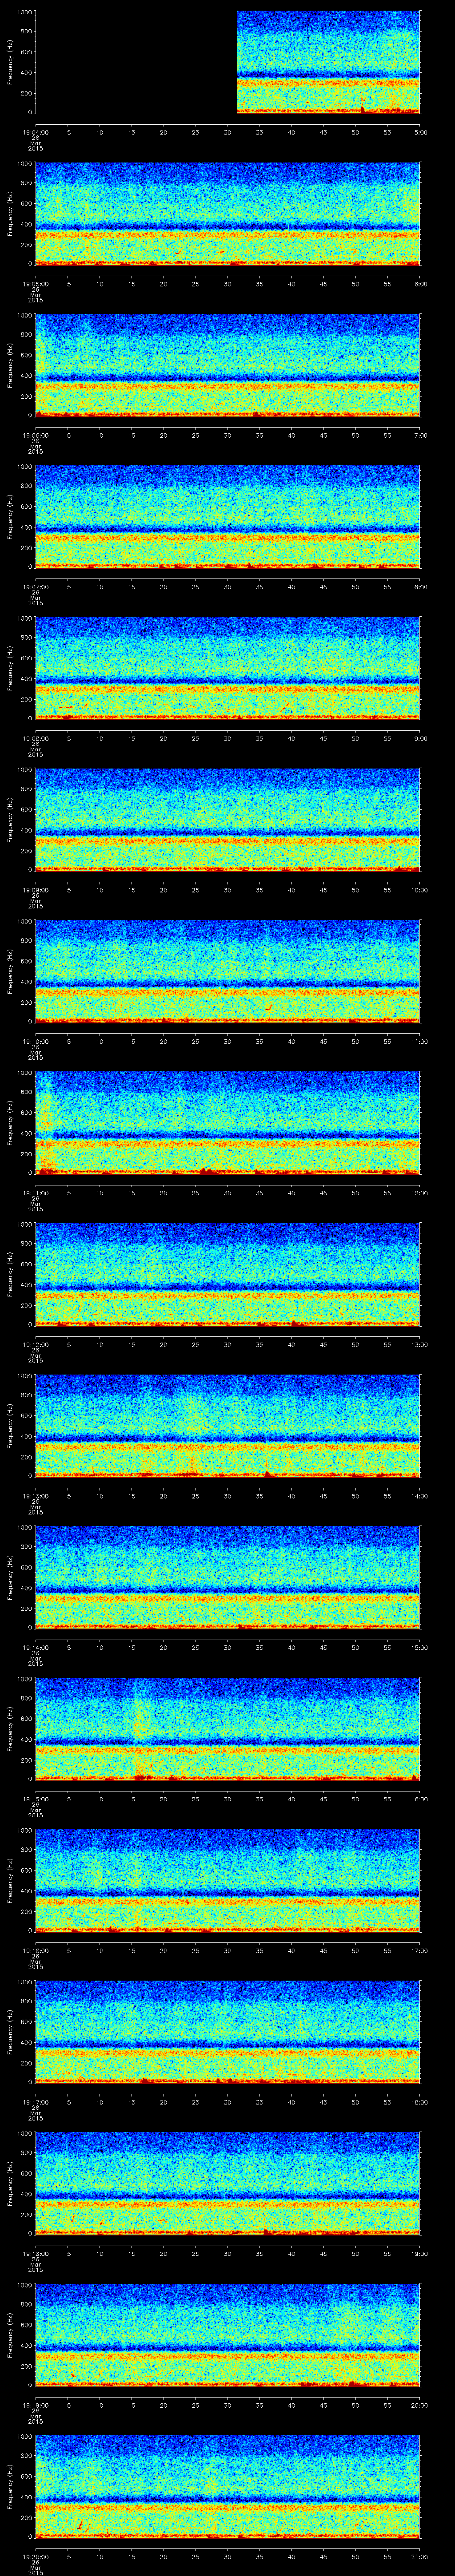Select the spectrogram starting at 19:05:00
The width and height of the screenshot is (455, 2576).
pos(227,213)
